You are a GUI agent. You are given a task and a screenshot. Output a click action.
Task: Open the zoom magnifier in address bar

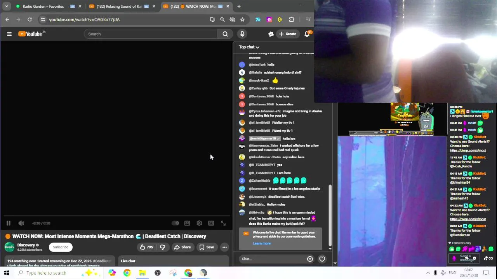(x=222, y=19)
